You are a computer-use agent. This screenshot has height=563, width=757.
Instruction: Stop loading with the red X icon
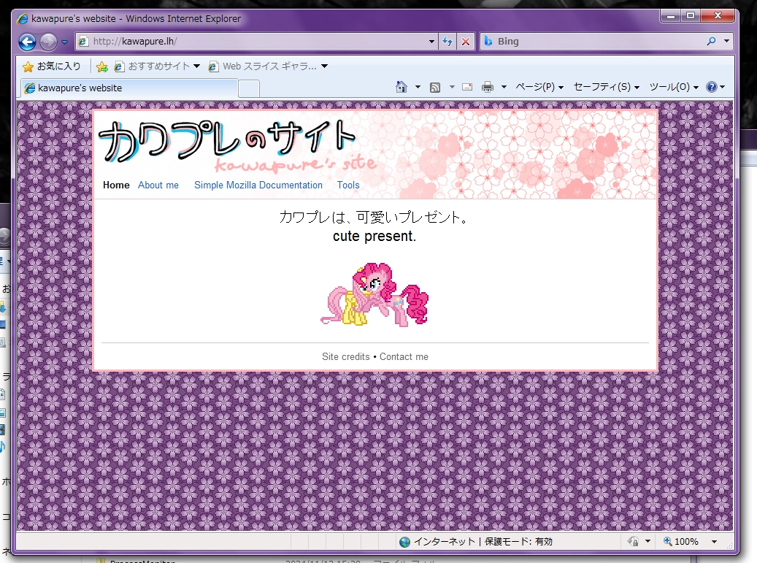[x=466, y=42]
